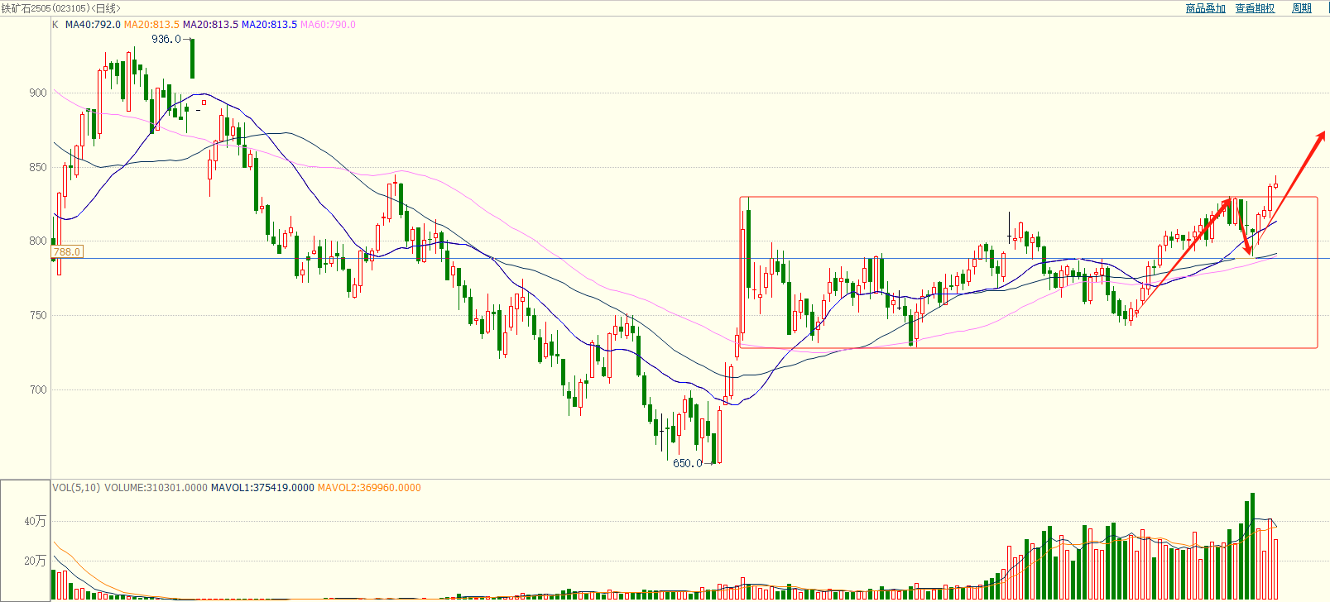Select the MAVOL1:375419.0000 label
The height and width of the screenshot is (602, 1330).
coord(262,488)
